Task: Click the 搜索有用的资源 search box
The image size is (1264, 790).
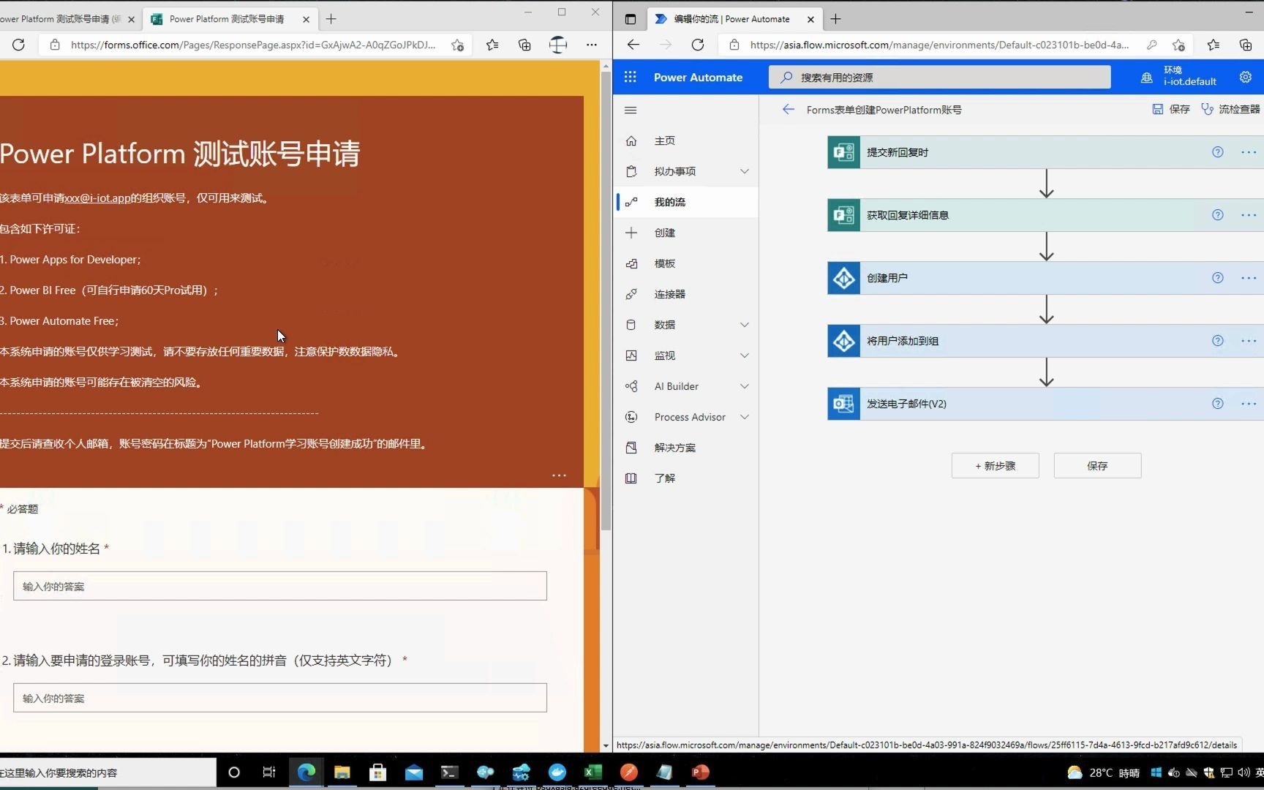Action: coord(939,77)
